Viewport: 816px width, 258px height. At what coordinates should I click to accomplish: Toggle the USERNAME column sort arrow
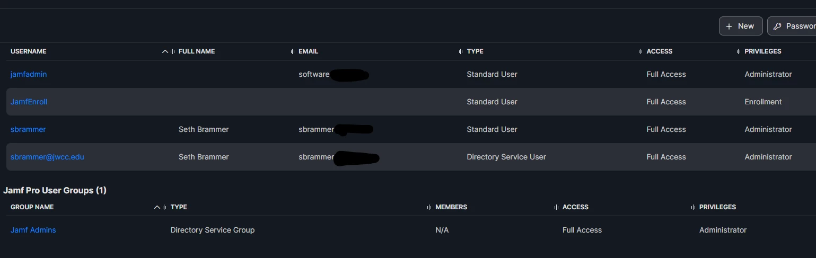click(x=165, y=51)
